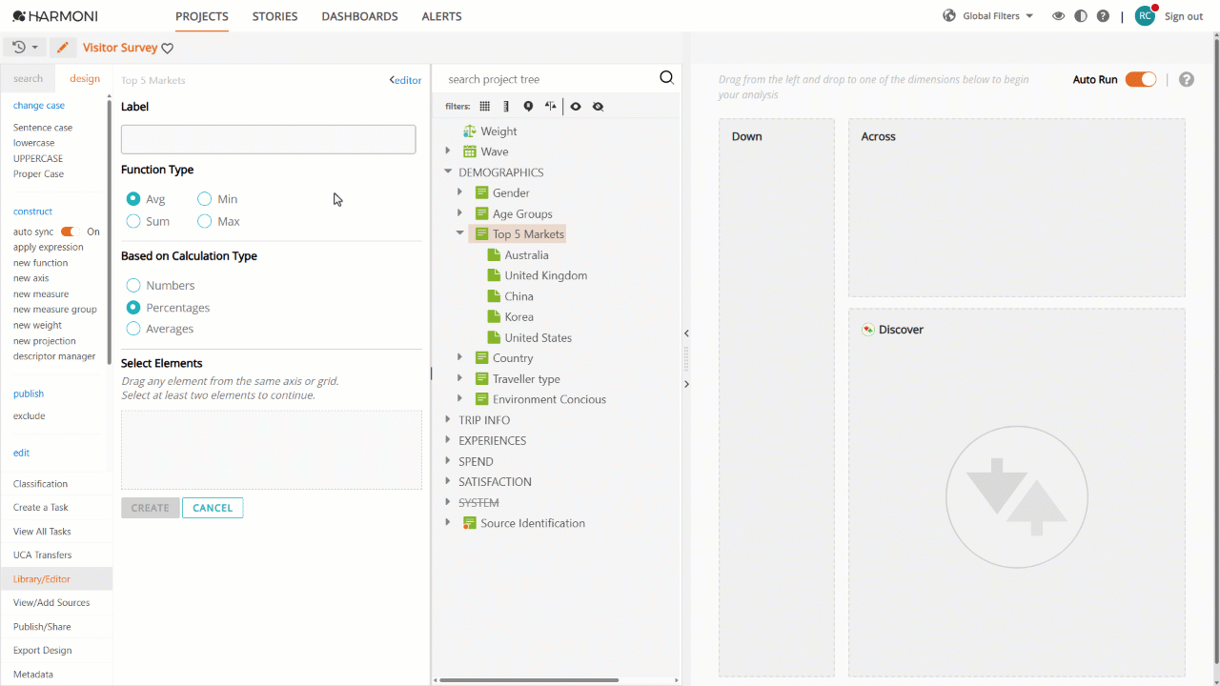Select the Max function type

click(204, 221)
